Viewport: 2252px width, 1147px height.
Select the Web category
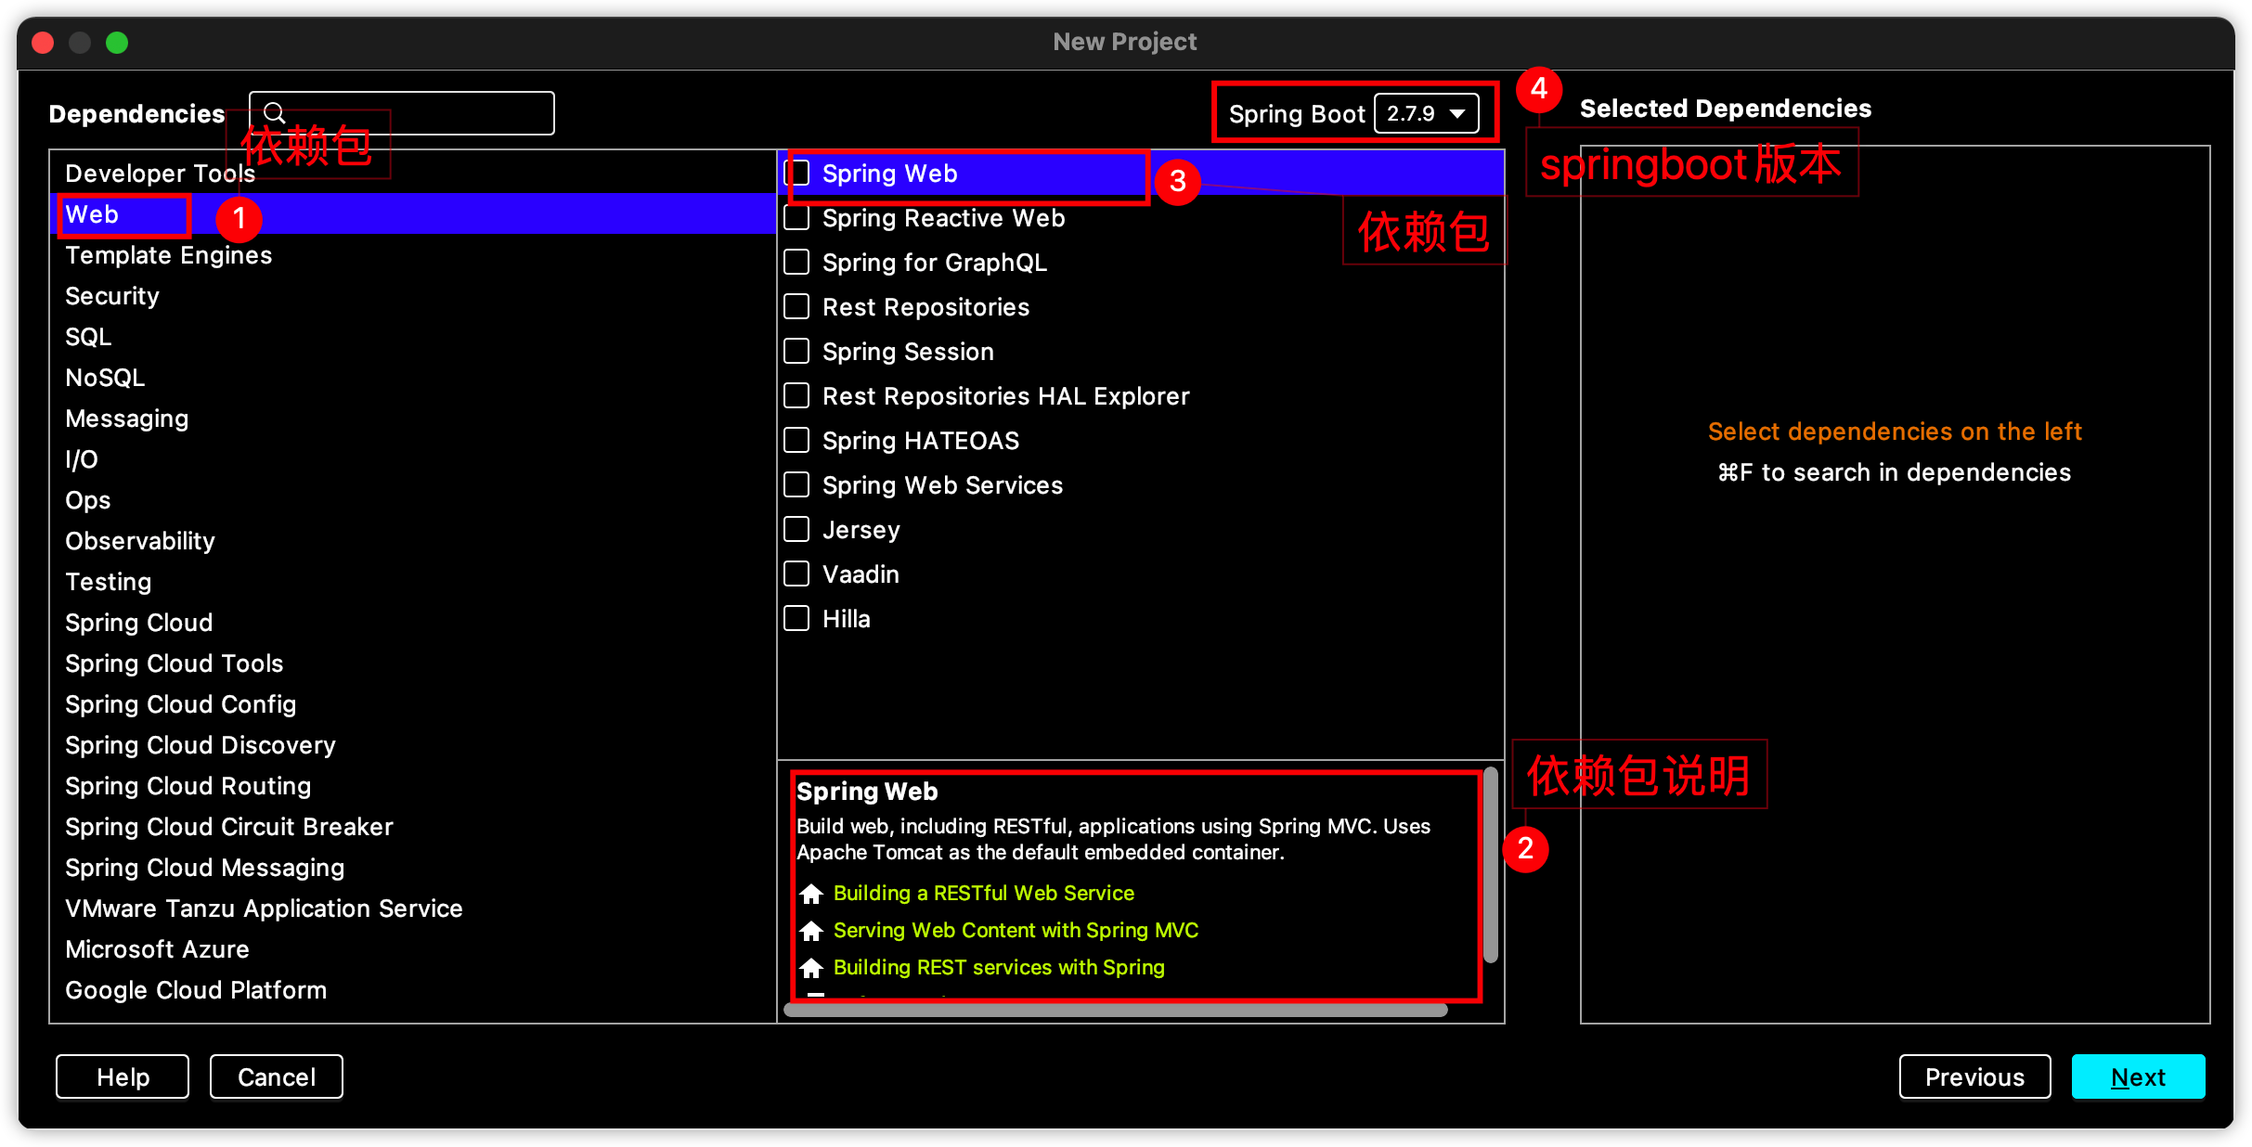tap(412, 214)
